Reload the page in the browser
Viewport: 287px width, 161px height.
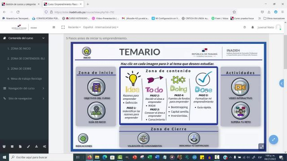[18, 12]
